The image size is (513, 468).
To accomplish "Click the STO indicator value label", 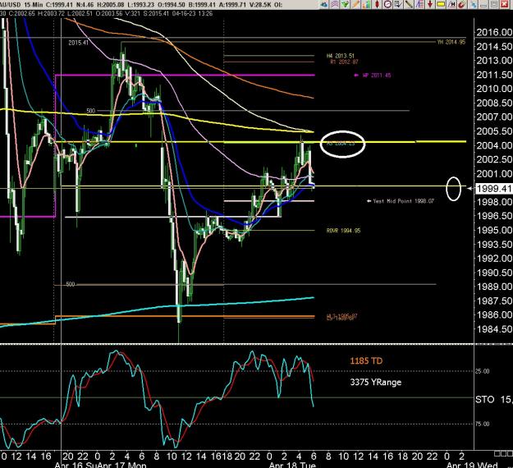I will [x=493, y=399].
